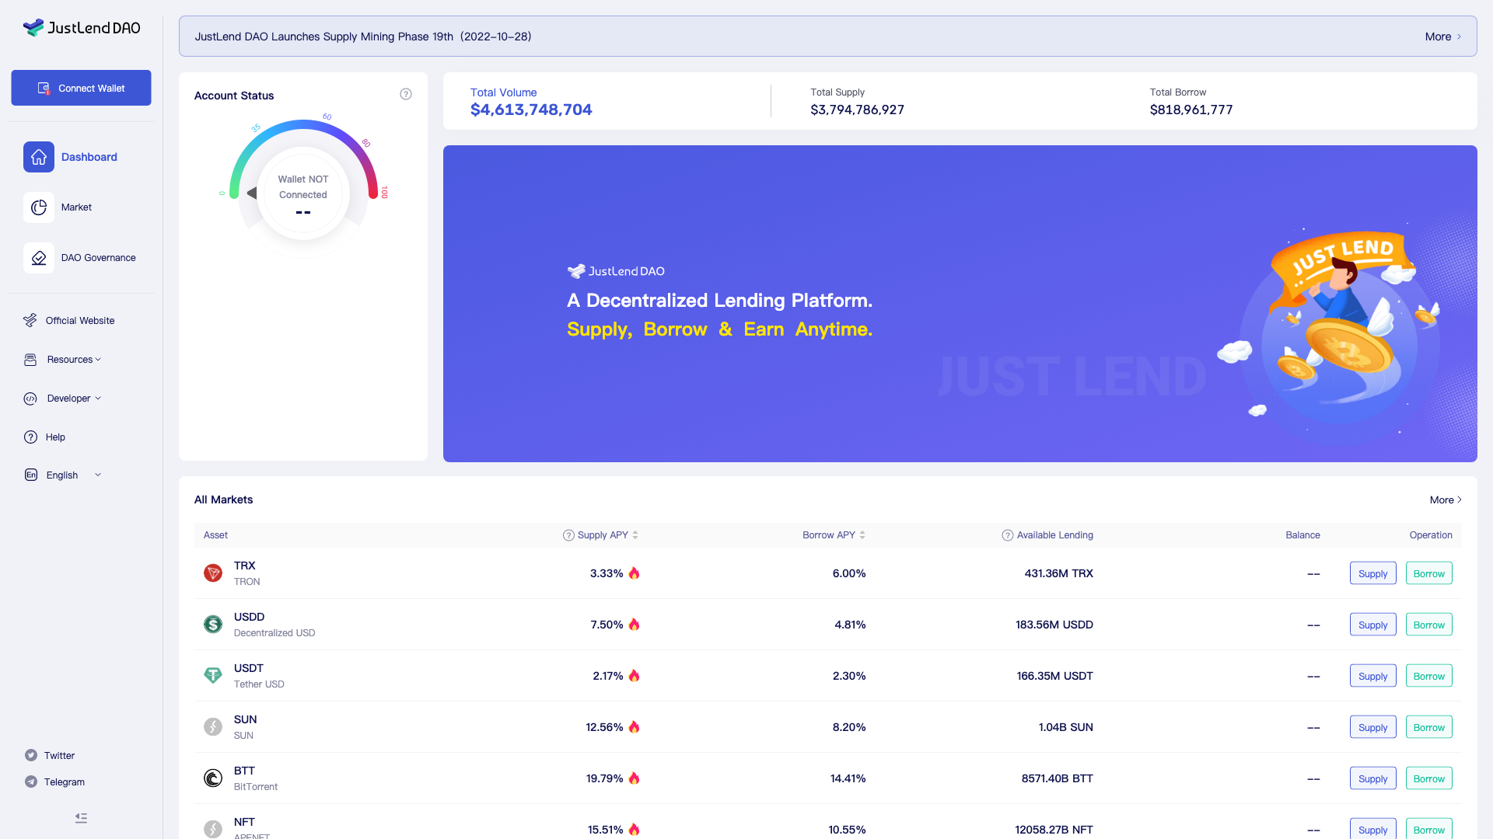Click the Decentralized USD asset name
This screenshot has height=839, width=1493.
pyautogui.click(x=274, y=633)
